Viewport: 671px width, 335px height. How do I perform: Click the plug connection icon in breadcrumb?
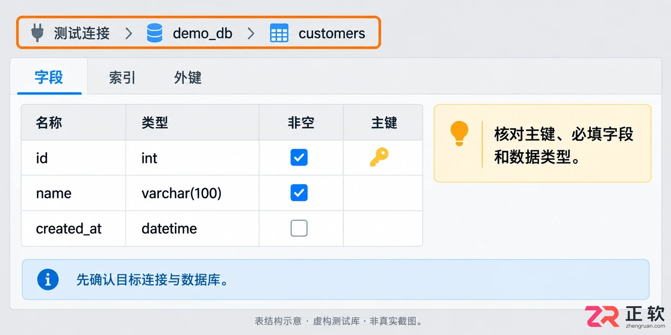(37, 33)
